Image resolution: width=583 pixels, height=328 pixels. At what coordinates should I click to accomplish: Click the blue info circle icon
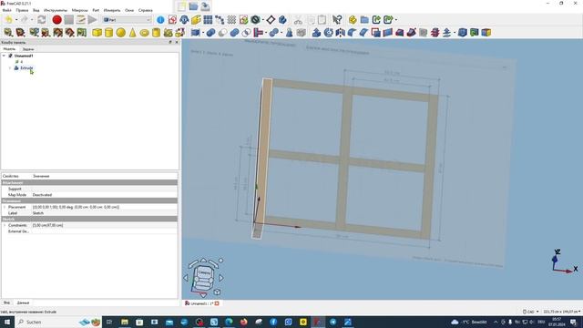coord(160,20)
